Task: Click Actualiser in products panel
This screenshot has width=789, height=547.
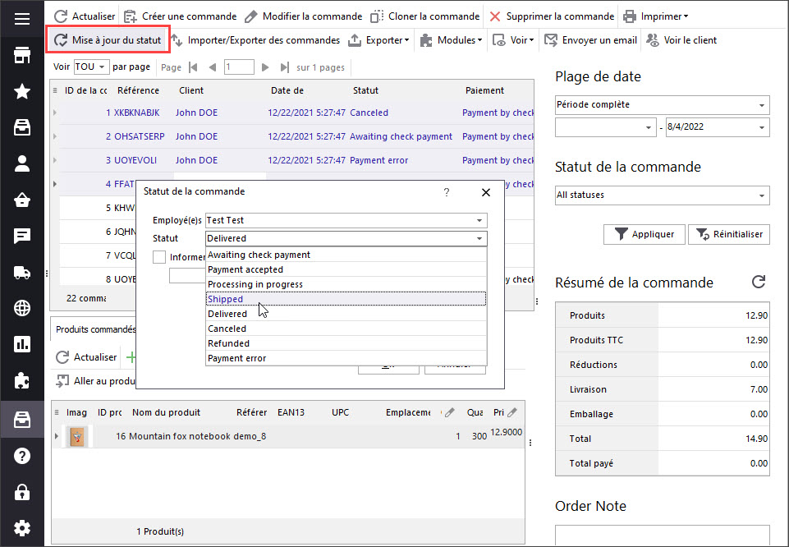Action: pyautogui.click(x=86, y=357)
